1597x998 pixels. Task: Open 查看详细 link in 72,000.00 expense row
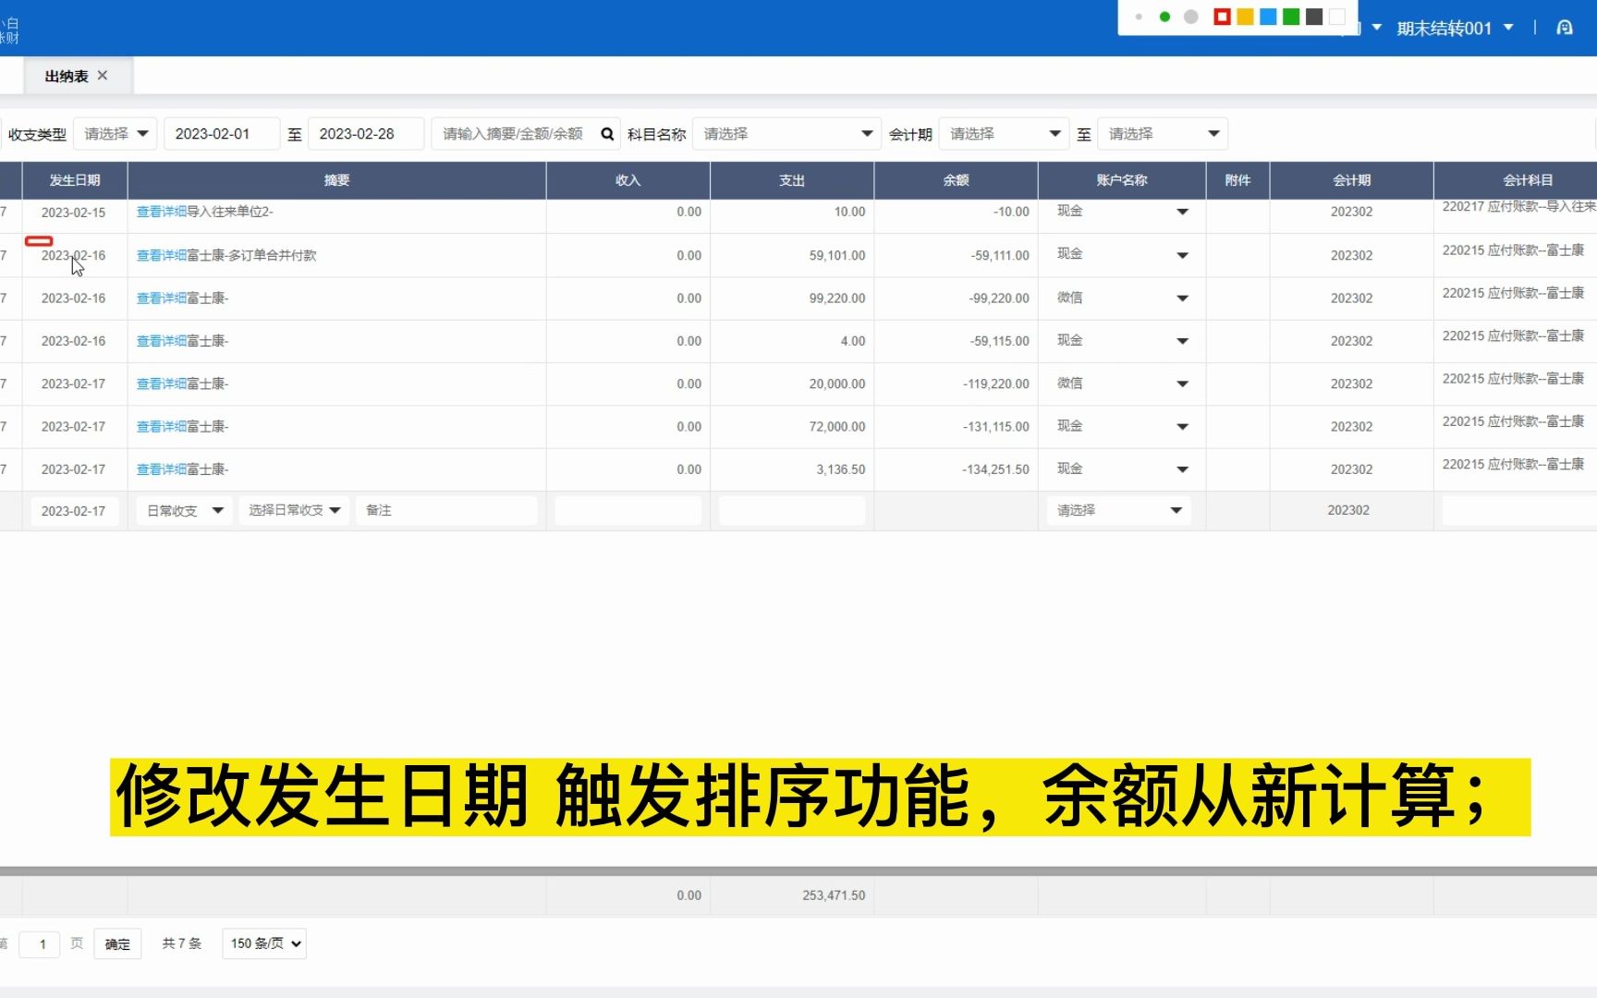point(162,426)
